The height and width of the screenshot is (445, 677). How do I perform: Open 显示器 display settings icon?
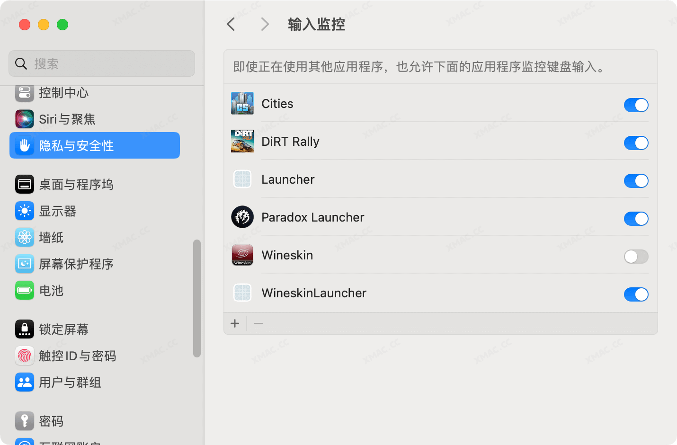[x=25, y=211]
